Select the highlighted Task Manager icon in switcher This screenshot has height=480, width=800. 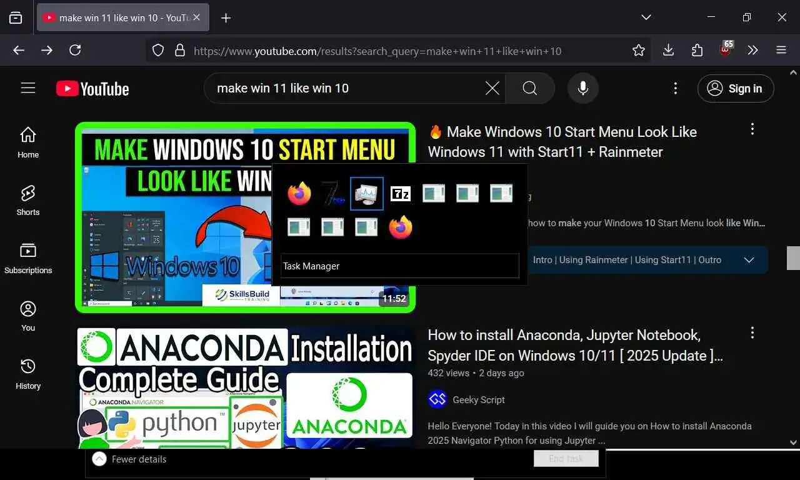[x=366, y=194]
